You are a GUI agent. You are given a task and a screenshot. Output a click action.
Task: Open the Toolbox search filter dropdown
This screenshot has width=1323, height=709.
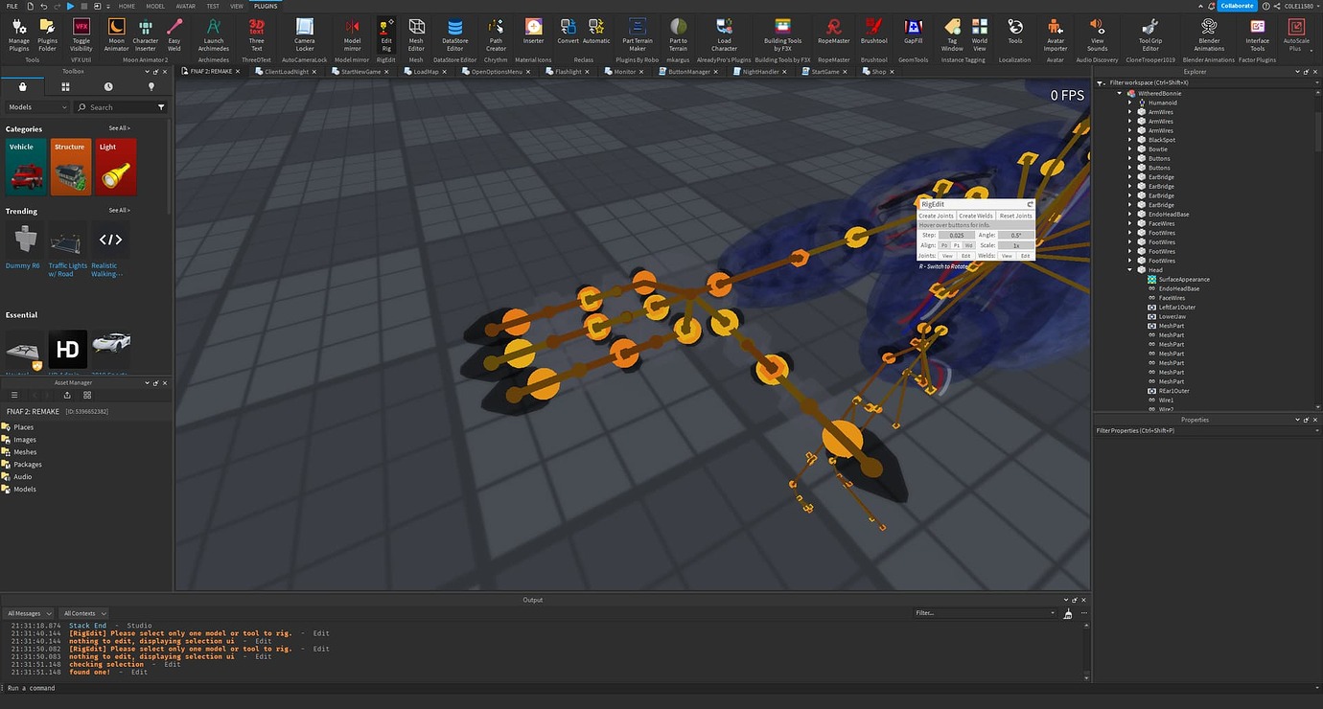tap(161, 107)
